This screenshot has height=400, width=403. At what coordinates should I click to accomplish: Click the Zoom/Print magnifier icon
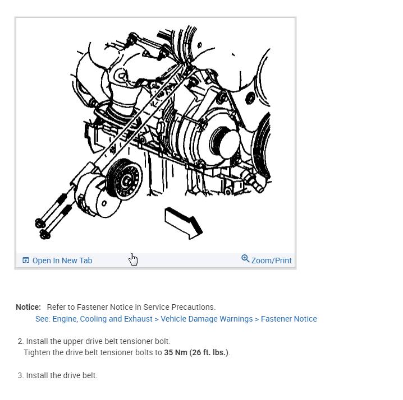click(245, 258)
